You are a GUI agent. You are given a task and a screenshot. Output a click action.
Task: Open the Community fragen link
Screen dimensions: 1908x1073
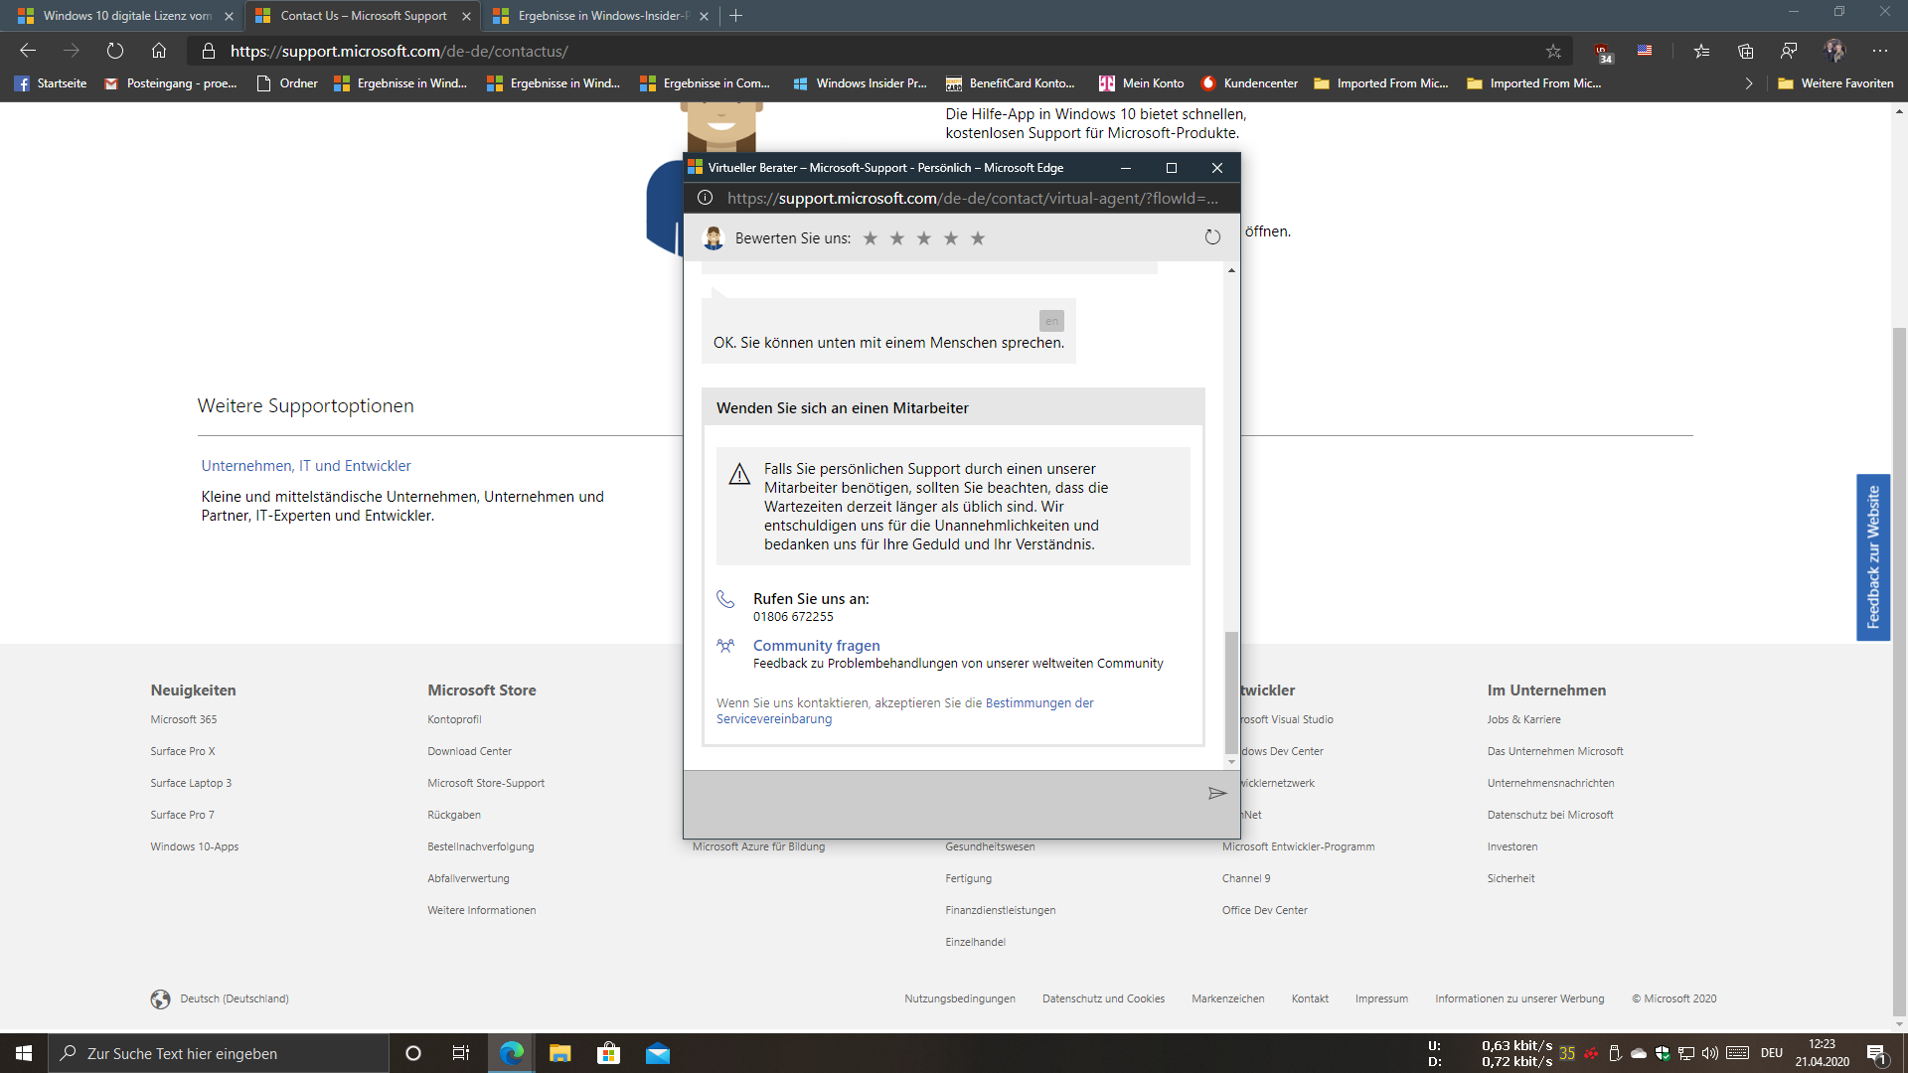(816, 646)
